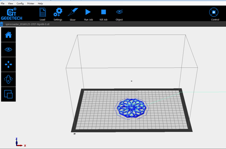Stop printing with Kill Job

pyautogui.click(x=104, y=12)
